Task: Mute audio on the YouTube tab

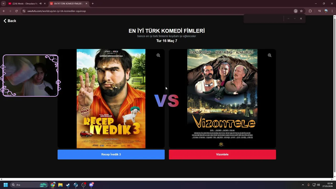Action: pos(40,4)
